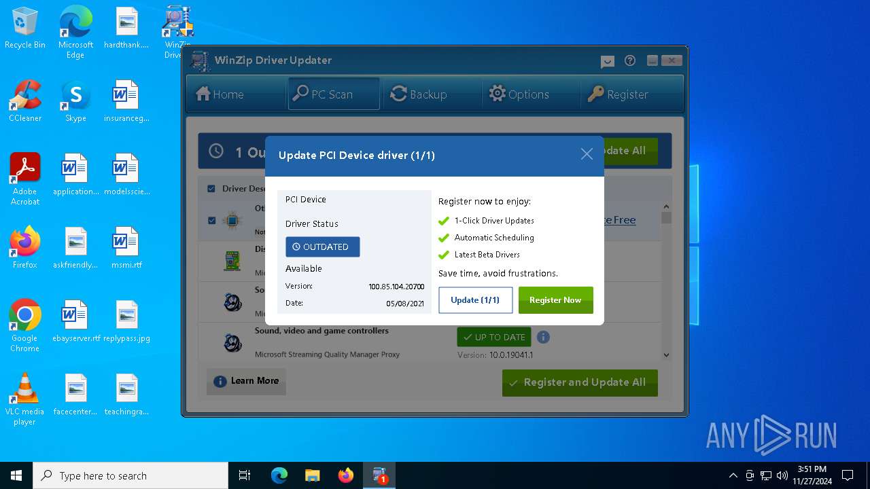
Task: Open the Windows Start menu
Action: (16, 475)
